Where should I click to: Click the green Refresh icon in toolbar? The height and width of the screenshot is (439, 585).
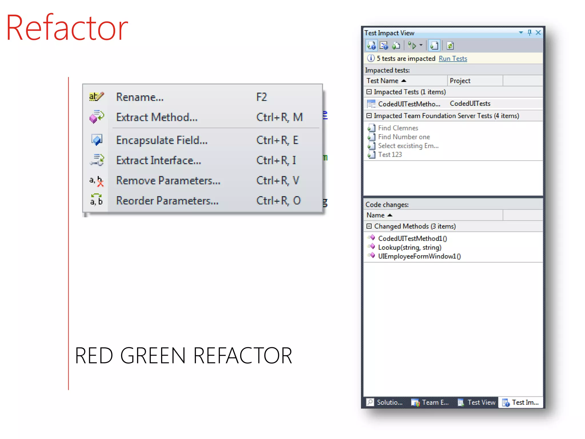pos(450,45)
